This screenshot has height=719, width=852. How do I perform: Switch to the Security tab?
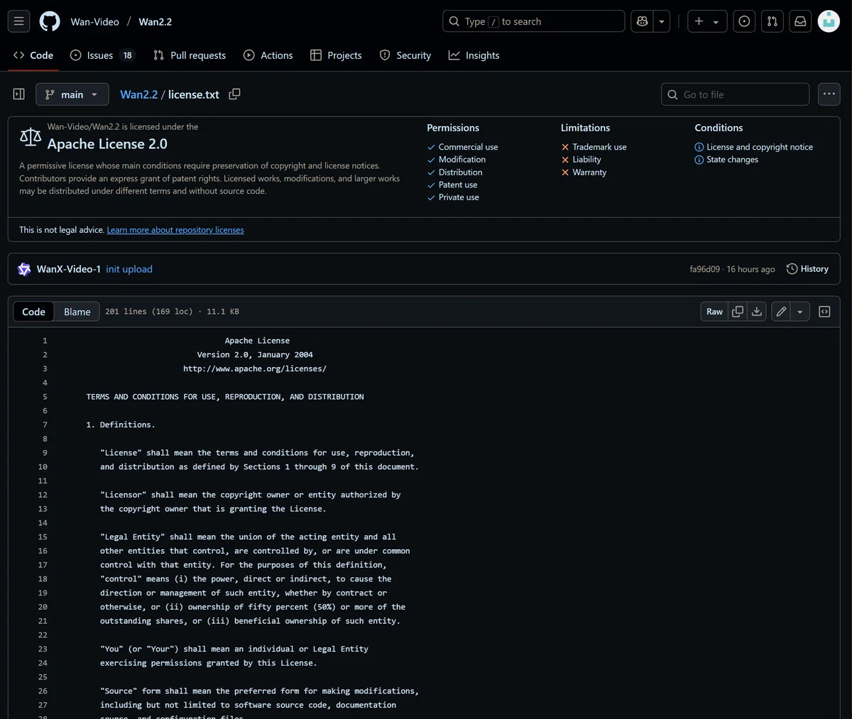(x=405, y=55)
